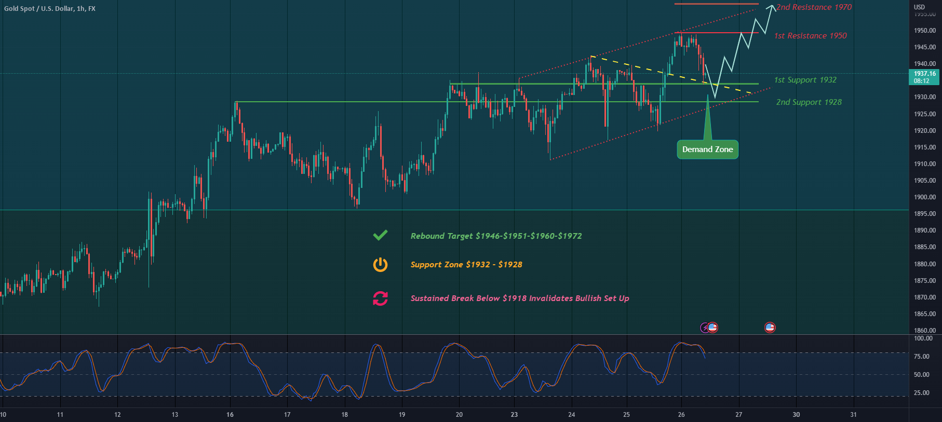Select the "2nd Support 1928" label

pos(809,102)
